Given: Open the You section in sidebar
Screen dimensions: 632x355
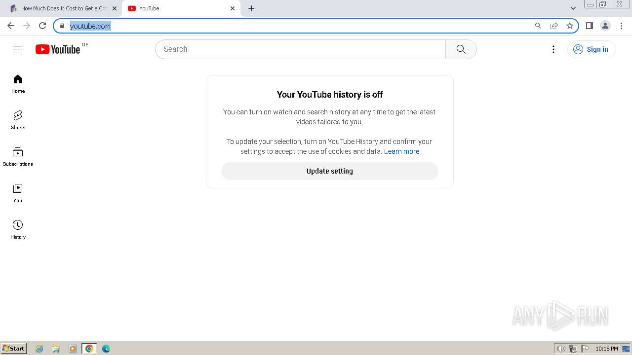Looking at the screenshot, I should pos(18,193).
